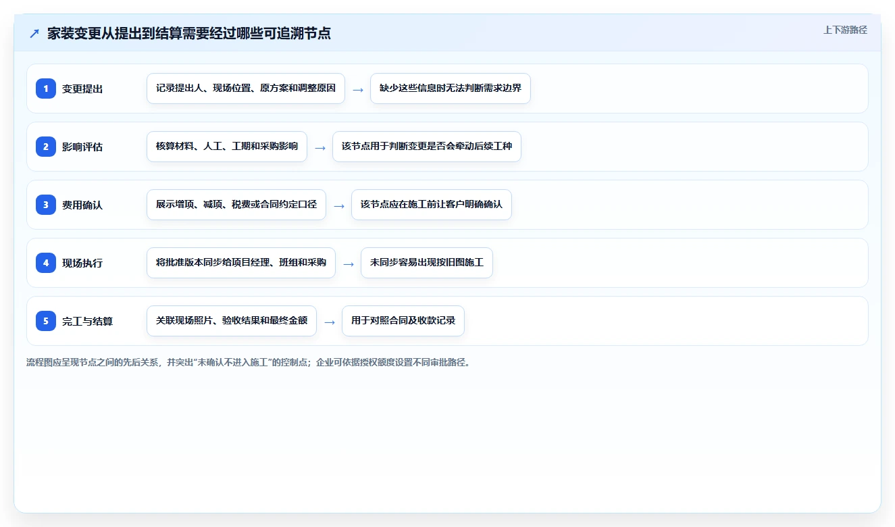895x527 pixels.
Task: Select step number badge 3
Action: tap(46, 205)
